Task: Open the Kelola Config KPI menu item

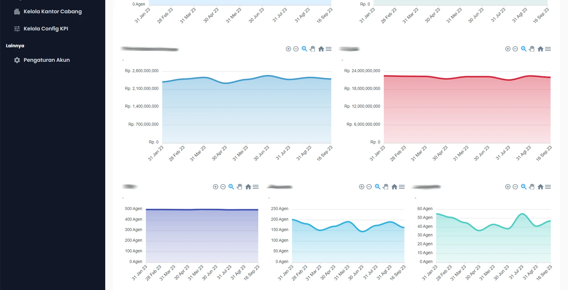Action: (46, 29)
